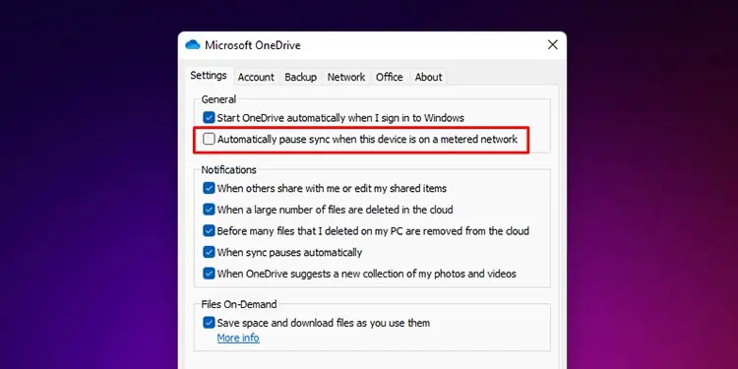The image size is (738, 369).
Task: Enable automatic pause sync on metered network
Action: [209, 139]
